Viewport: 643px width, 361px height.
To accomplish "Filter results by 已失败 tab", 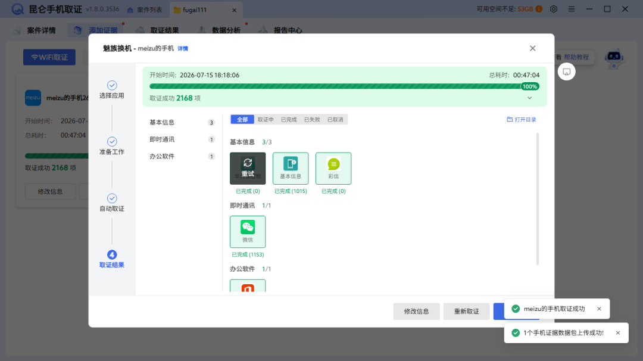I will tap(312, 119).
